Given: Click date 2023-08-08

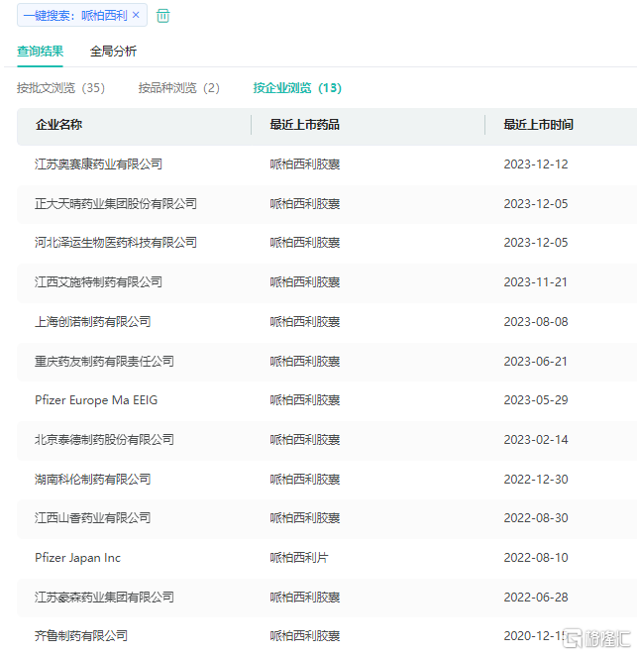Looking at the screenshot, I should click(536, 322).
